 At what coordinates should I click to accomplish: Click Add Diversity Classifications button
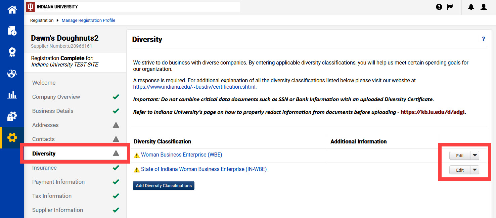pos(164,185)
